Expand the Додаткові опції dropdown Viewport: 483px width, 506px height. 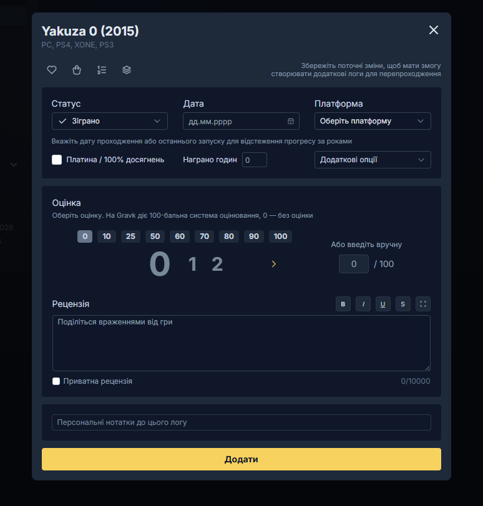[x=373, y=160]
